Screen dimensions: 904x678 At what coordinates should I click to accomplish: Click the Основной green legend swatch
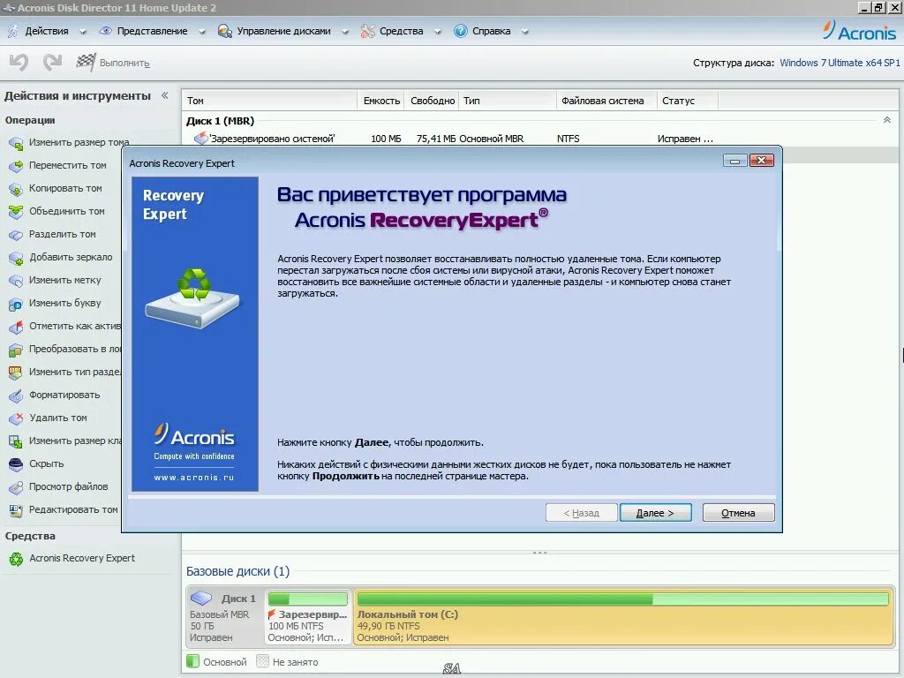pyautogui.click(x=193, y=661)
